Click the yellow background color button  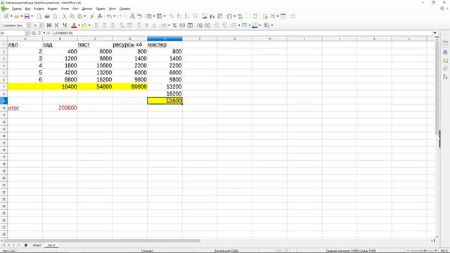[x=84, y=25]
